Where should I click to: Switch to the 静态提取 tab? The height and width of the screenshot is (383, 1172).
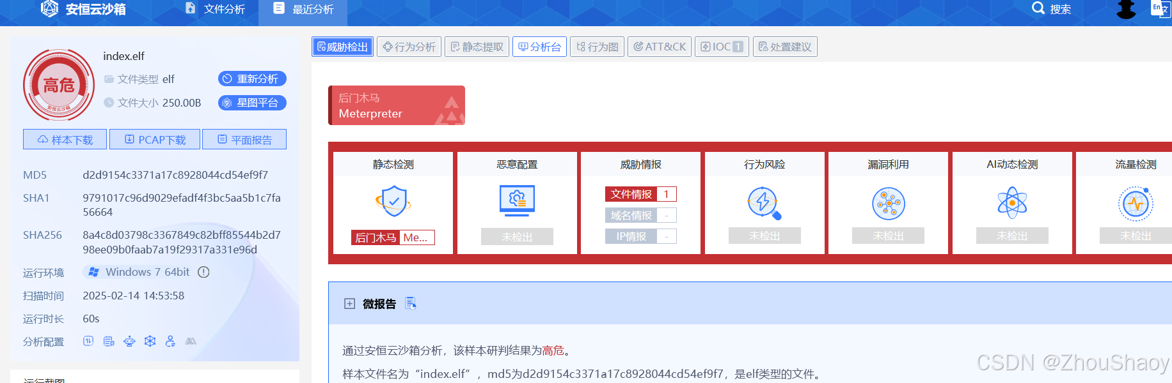point(477,47)
